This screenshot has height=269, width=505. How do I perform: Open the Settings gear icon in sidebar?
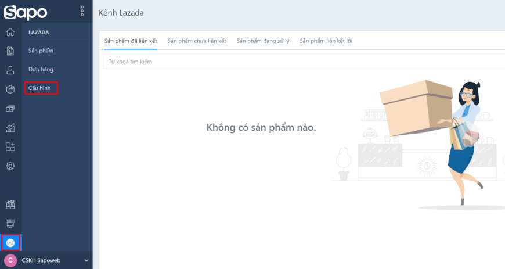pyautogui.click(x=10, y=166)
